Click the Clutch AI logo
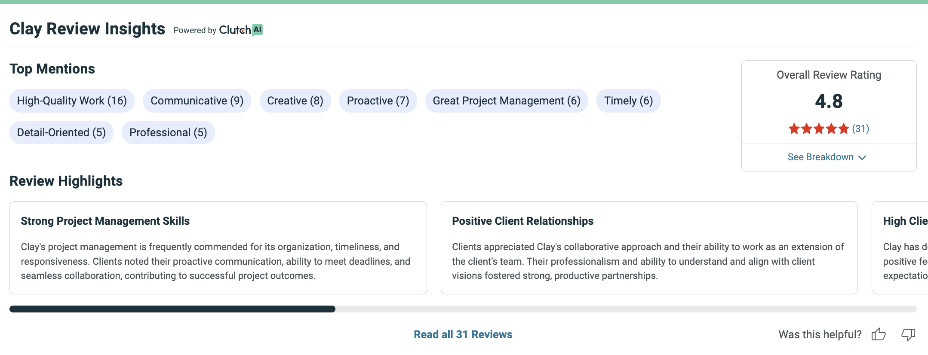The height and width of the screenshot is (355, 928). click(241, 30)
